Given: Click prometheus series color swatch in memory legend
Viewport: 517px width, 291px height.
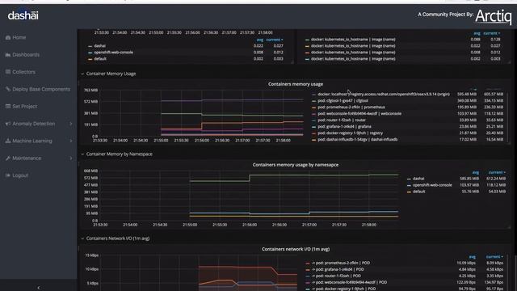Looking at the screenshot, I should [313, 108].
